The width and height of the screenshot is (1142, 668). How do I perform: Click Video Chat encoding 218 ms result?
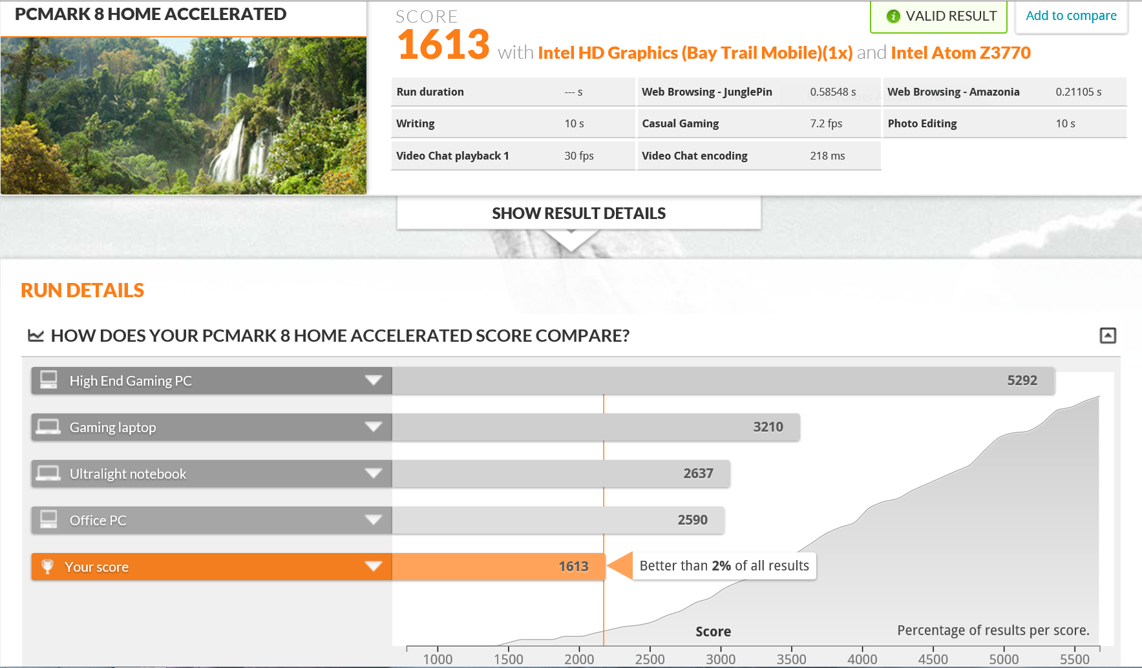click(759, 156)
